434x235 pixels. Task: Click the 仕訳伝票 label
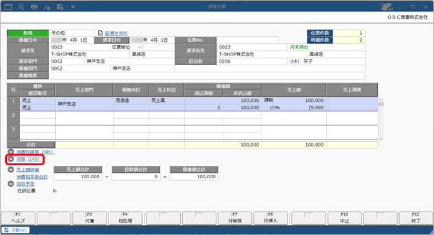point(26,191)
